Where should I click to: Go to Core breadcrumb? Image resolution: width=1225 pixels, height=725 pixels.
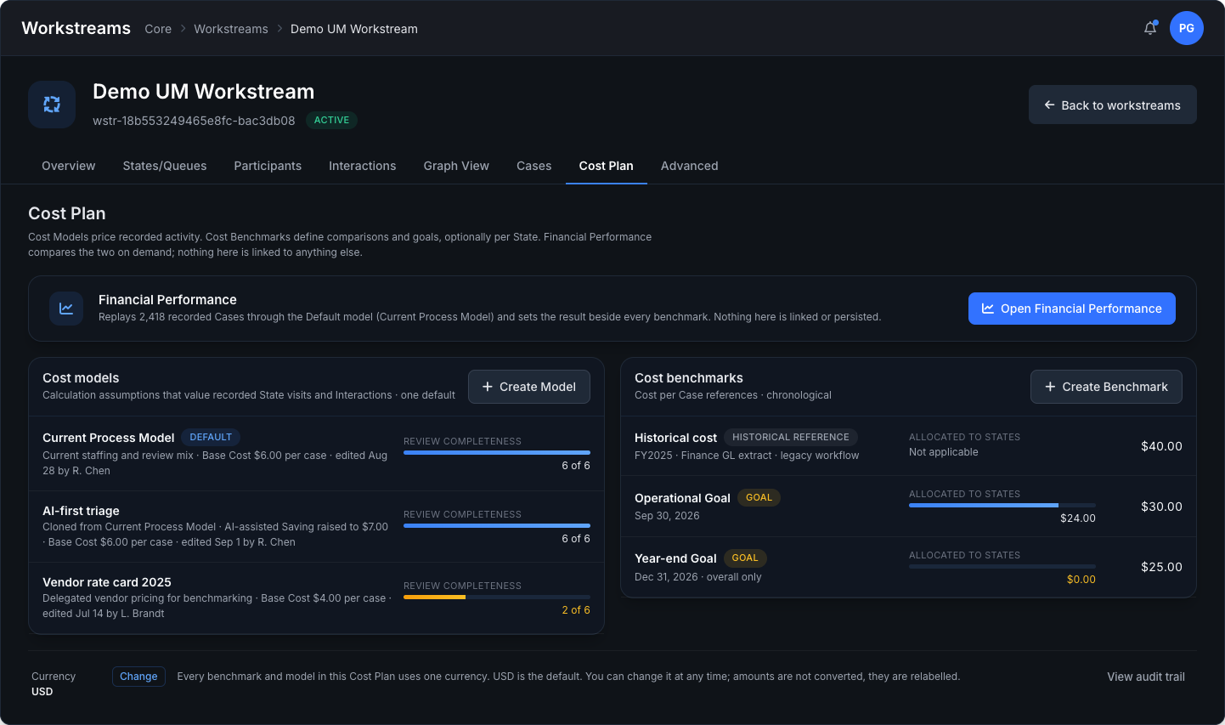coord(158,29)
